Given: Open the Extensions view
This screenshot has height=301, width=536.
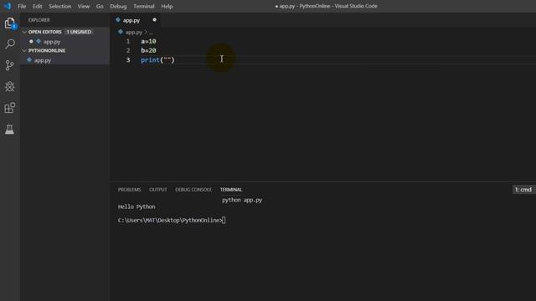Looking at the screenshot, I should (10, 108).
